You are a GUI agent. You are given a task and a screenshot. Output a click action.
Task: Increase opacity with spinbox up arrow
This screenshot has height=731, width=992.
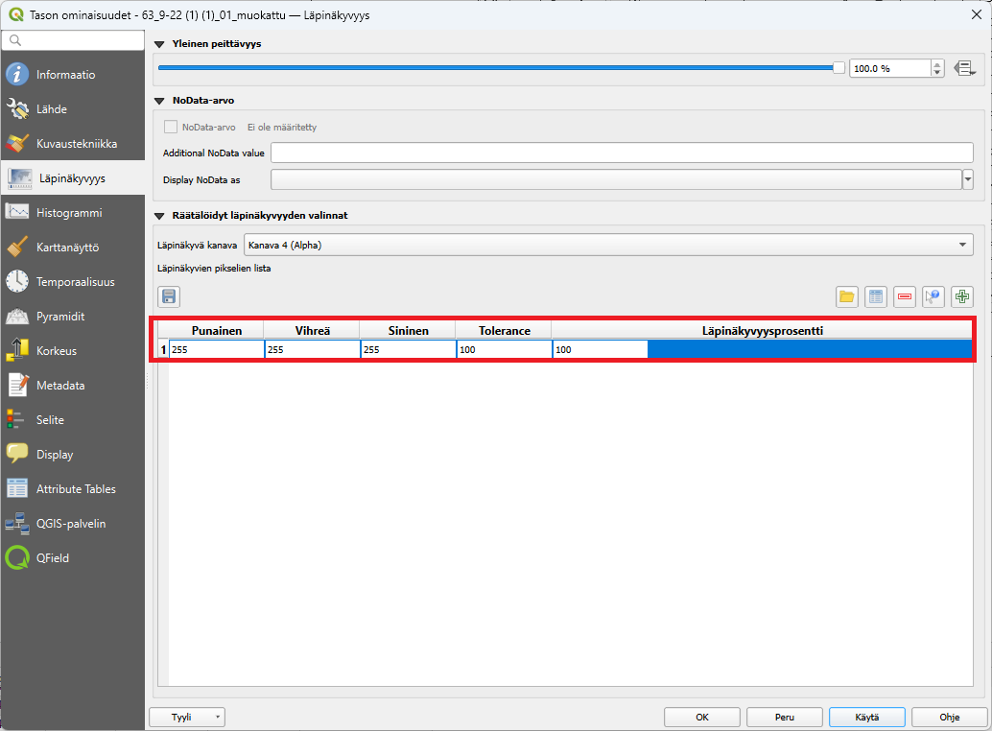937,64
